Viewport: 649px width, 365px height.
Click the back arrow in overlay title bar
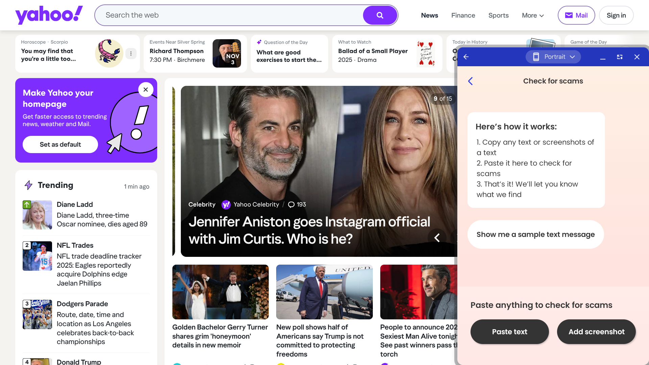click(466, 57)
